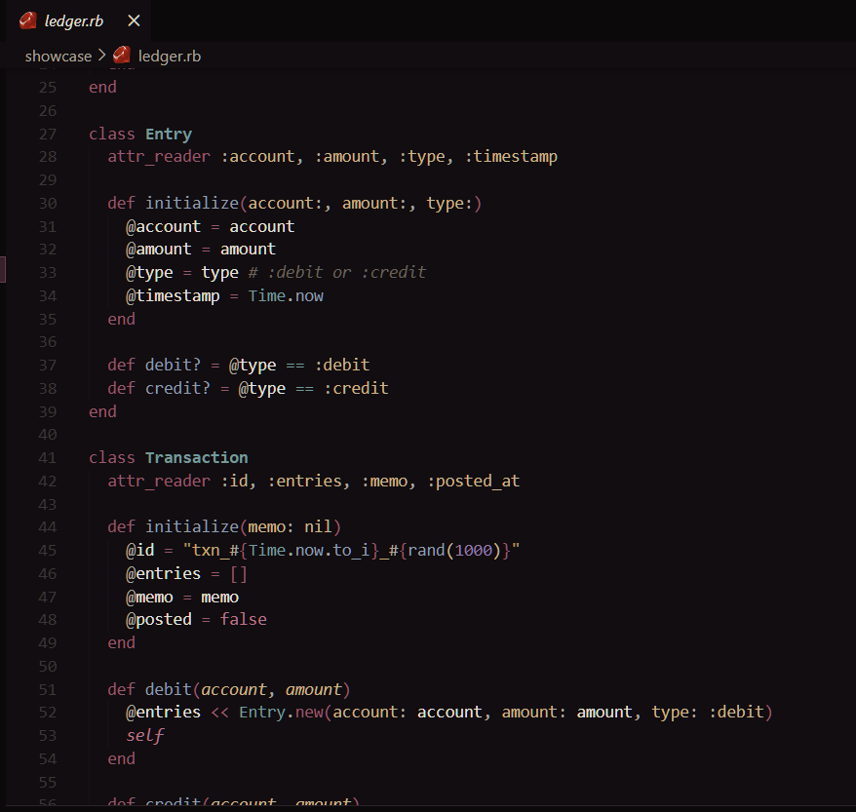This screenshot has height=812, width=856.
Task: Place cursor on class name Transaction
Action: coord(197,458)
